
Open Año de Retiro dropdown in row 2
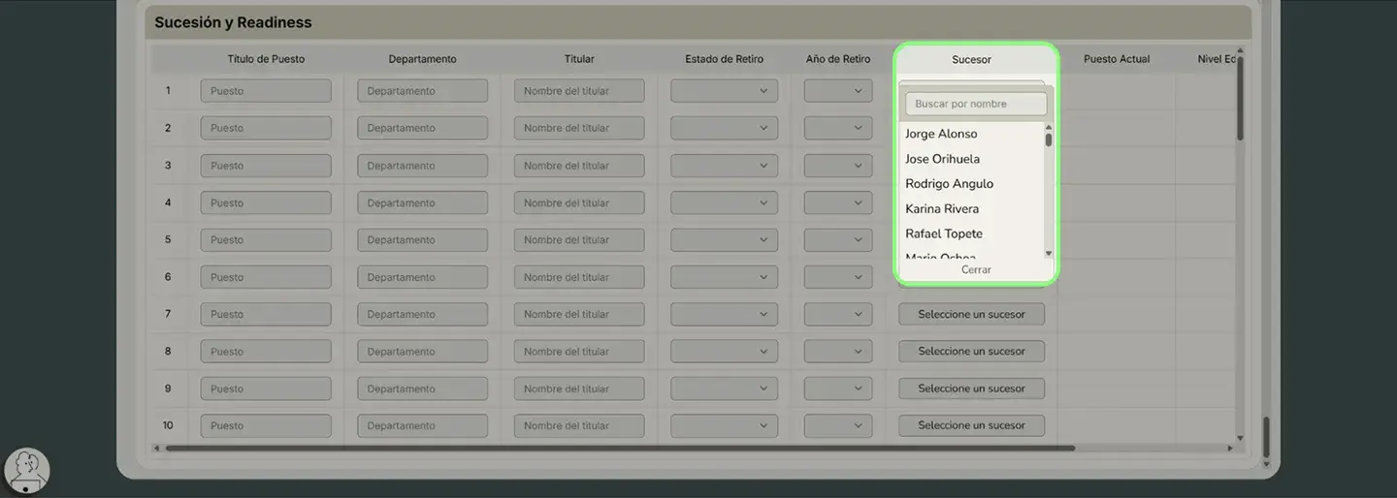[838, 128]
